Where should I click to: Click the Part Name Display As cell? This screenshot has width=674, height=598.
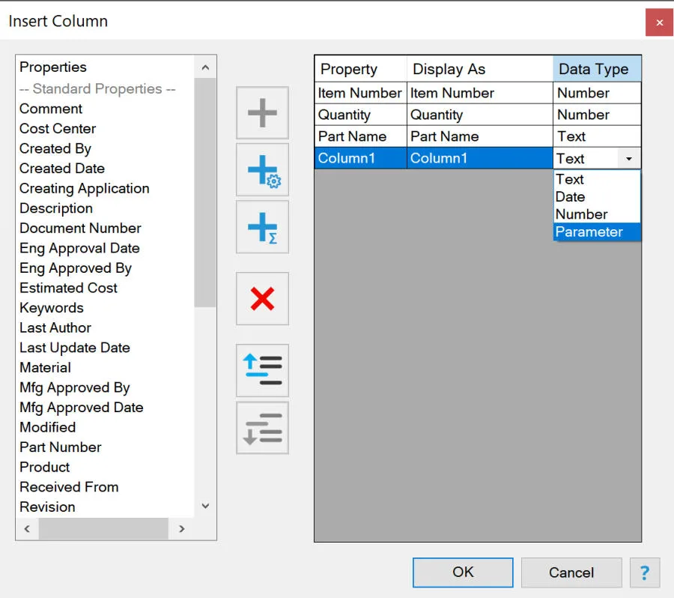(x=480, y=136)
